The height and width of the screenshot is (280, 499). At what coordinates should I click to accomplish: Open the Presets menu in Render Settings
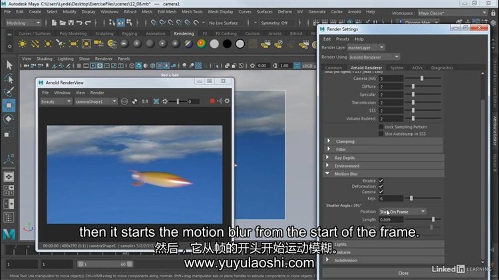pos(343,39)
